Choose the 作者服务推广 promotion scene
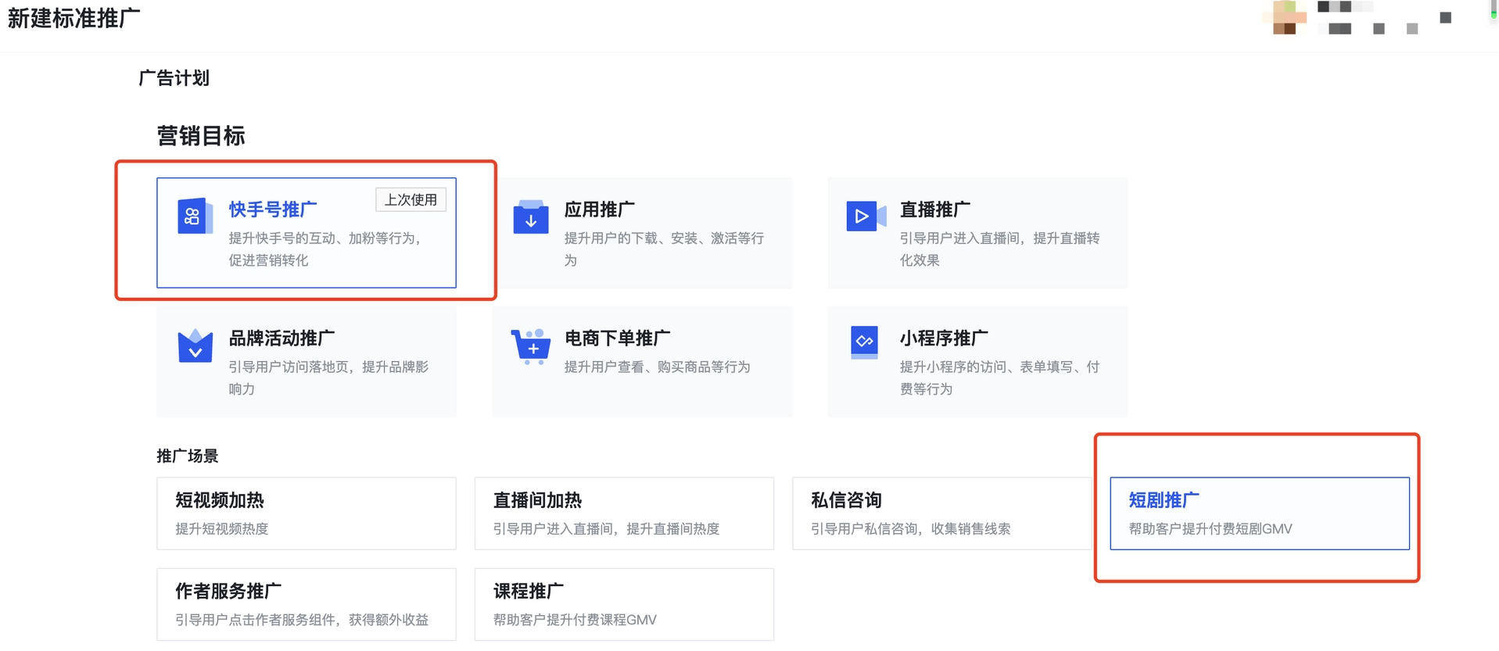Screen dimensions: 1499x651 tap(307, 605)
